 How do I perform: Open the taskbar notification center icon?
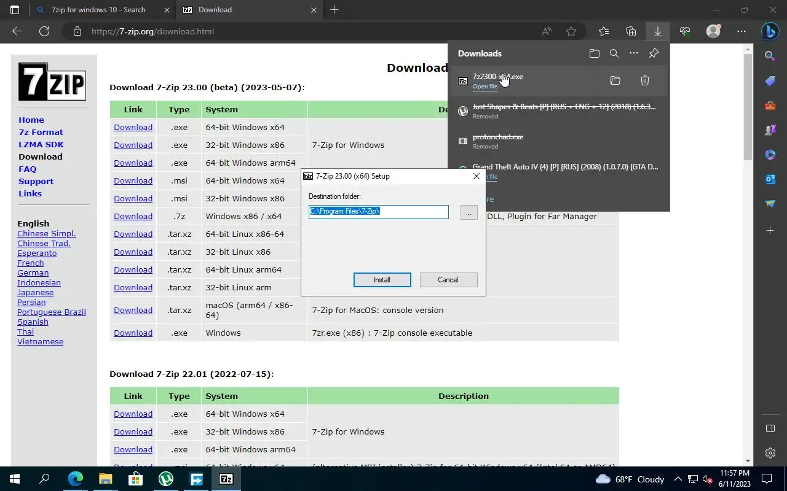click(x=767, y=479)
